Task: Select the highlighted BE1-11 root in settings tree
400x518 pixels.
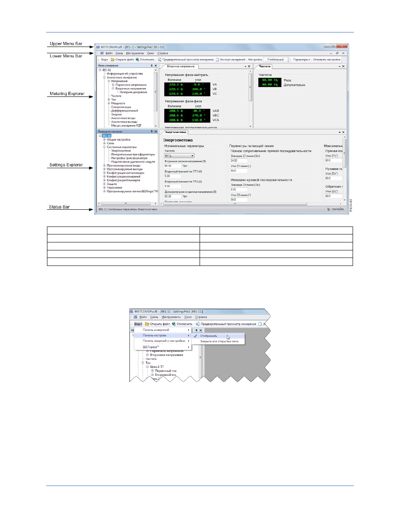Action: [106, 136]
